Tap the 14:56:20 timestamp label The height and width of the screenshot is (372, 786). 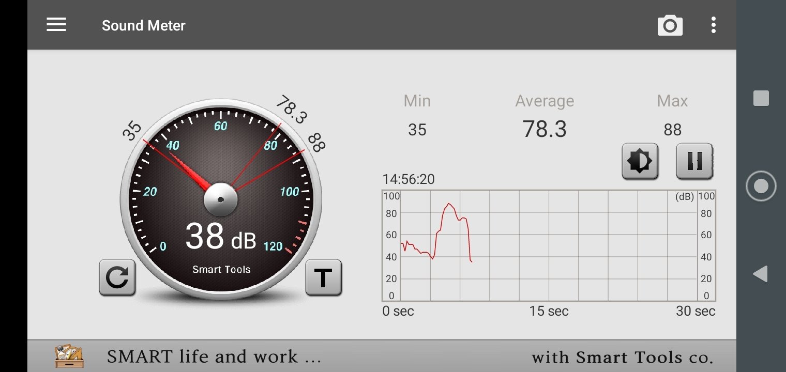[x=409, y=179]
